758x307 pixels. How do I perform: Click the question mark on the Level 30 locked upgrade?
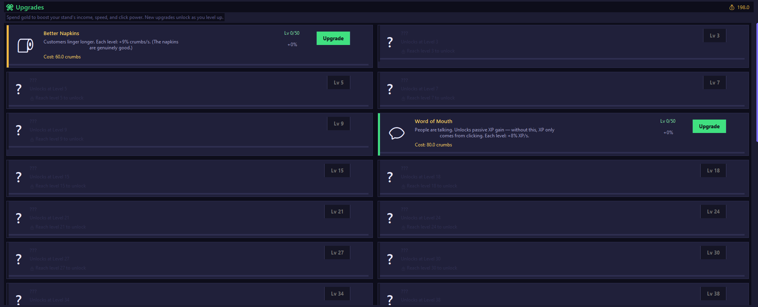[x=390, y=259]
